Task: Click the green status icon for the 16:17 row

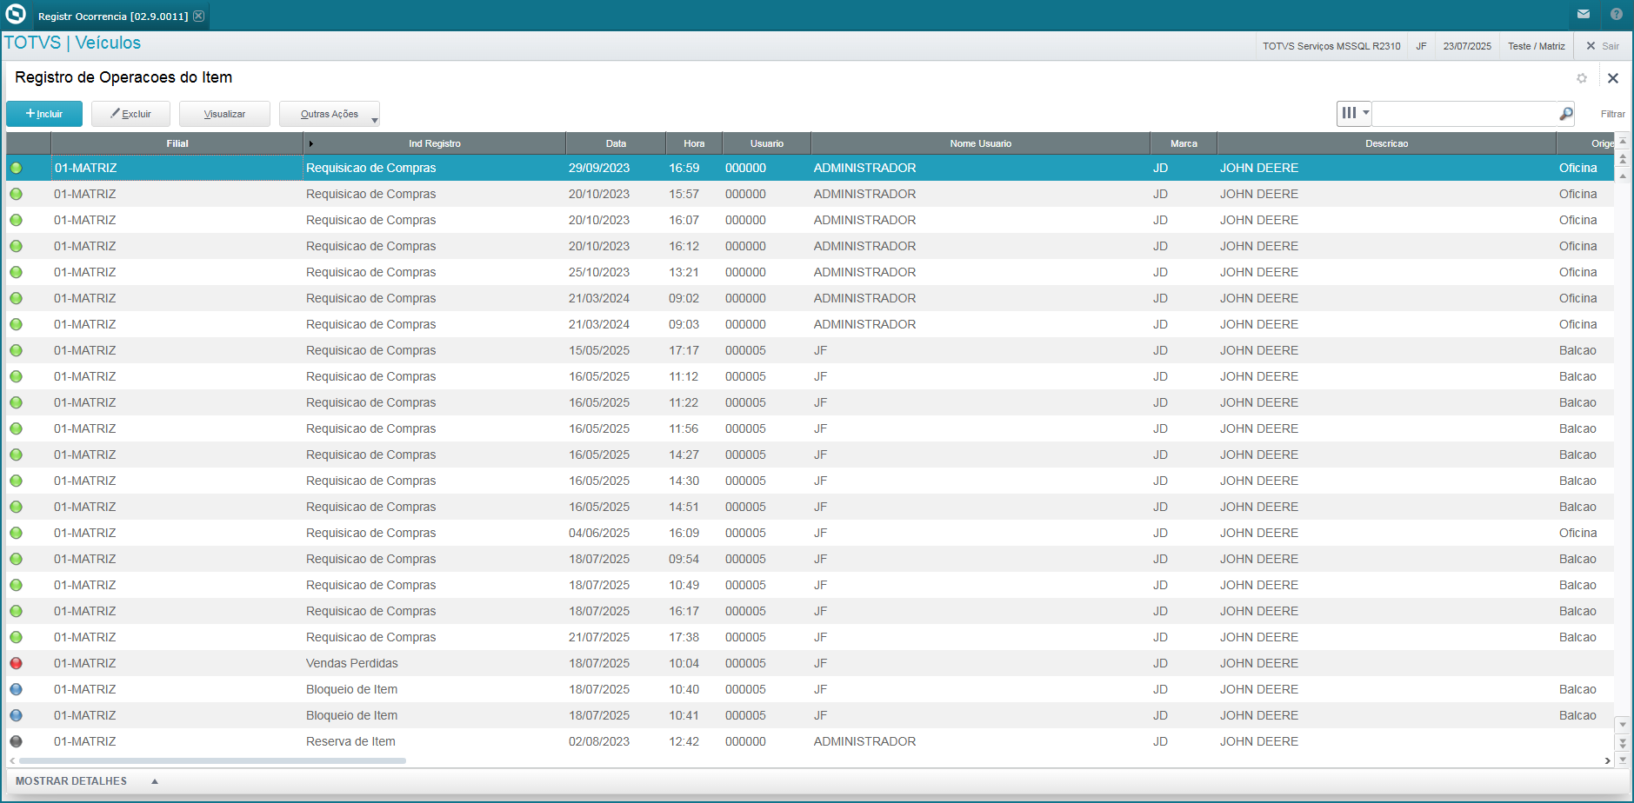Action: 17,611
